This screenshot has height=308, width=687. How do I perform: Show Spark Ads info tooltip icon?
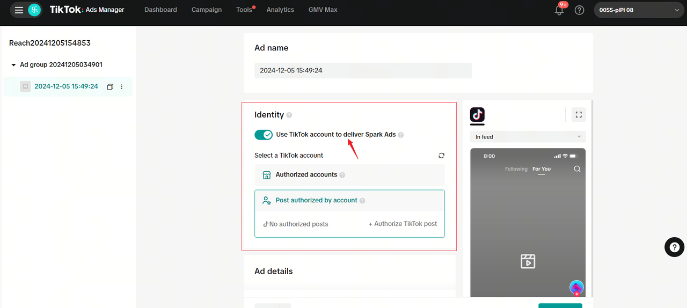(x=401, y=135)
